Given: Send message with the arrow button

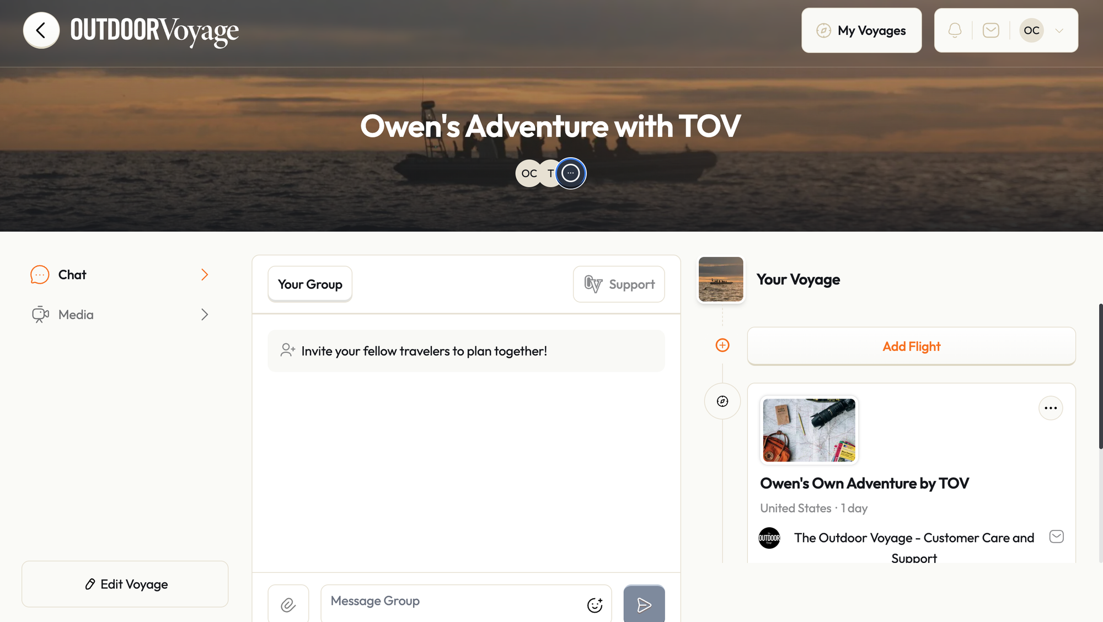Looking at the screenshot, I should 644,605.
